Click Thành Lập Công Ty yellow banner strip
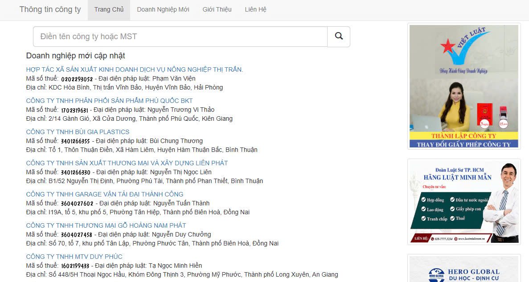This screenshot has width=529, height=282. point(463,136)
